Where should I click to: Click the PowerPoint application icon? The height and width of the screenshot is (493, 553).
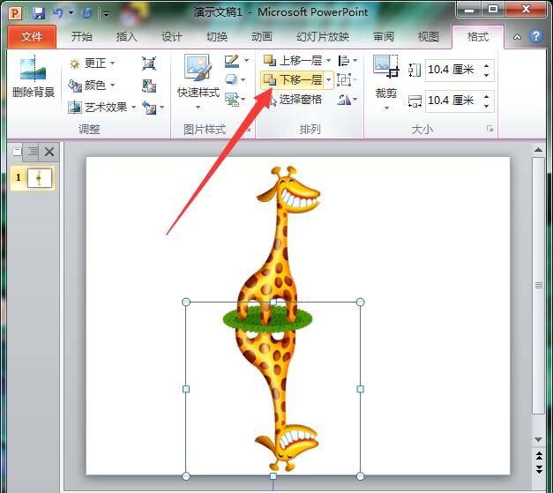coord(16,13)
